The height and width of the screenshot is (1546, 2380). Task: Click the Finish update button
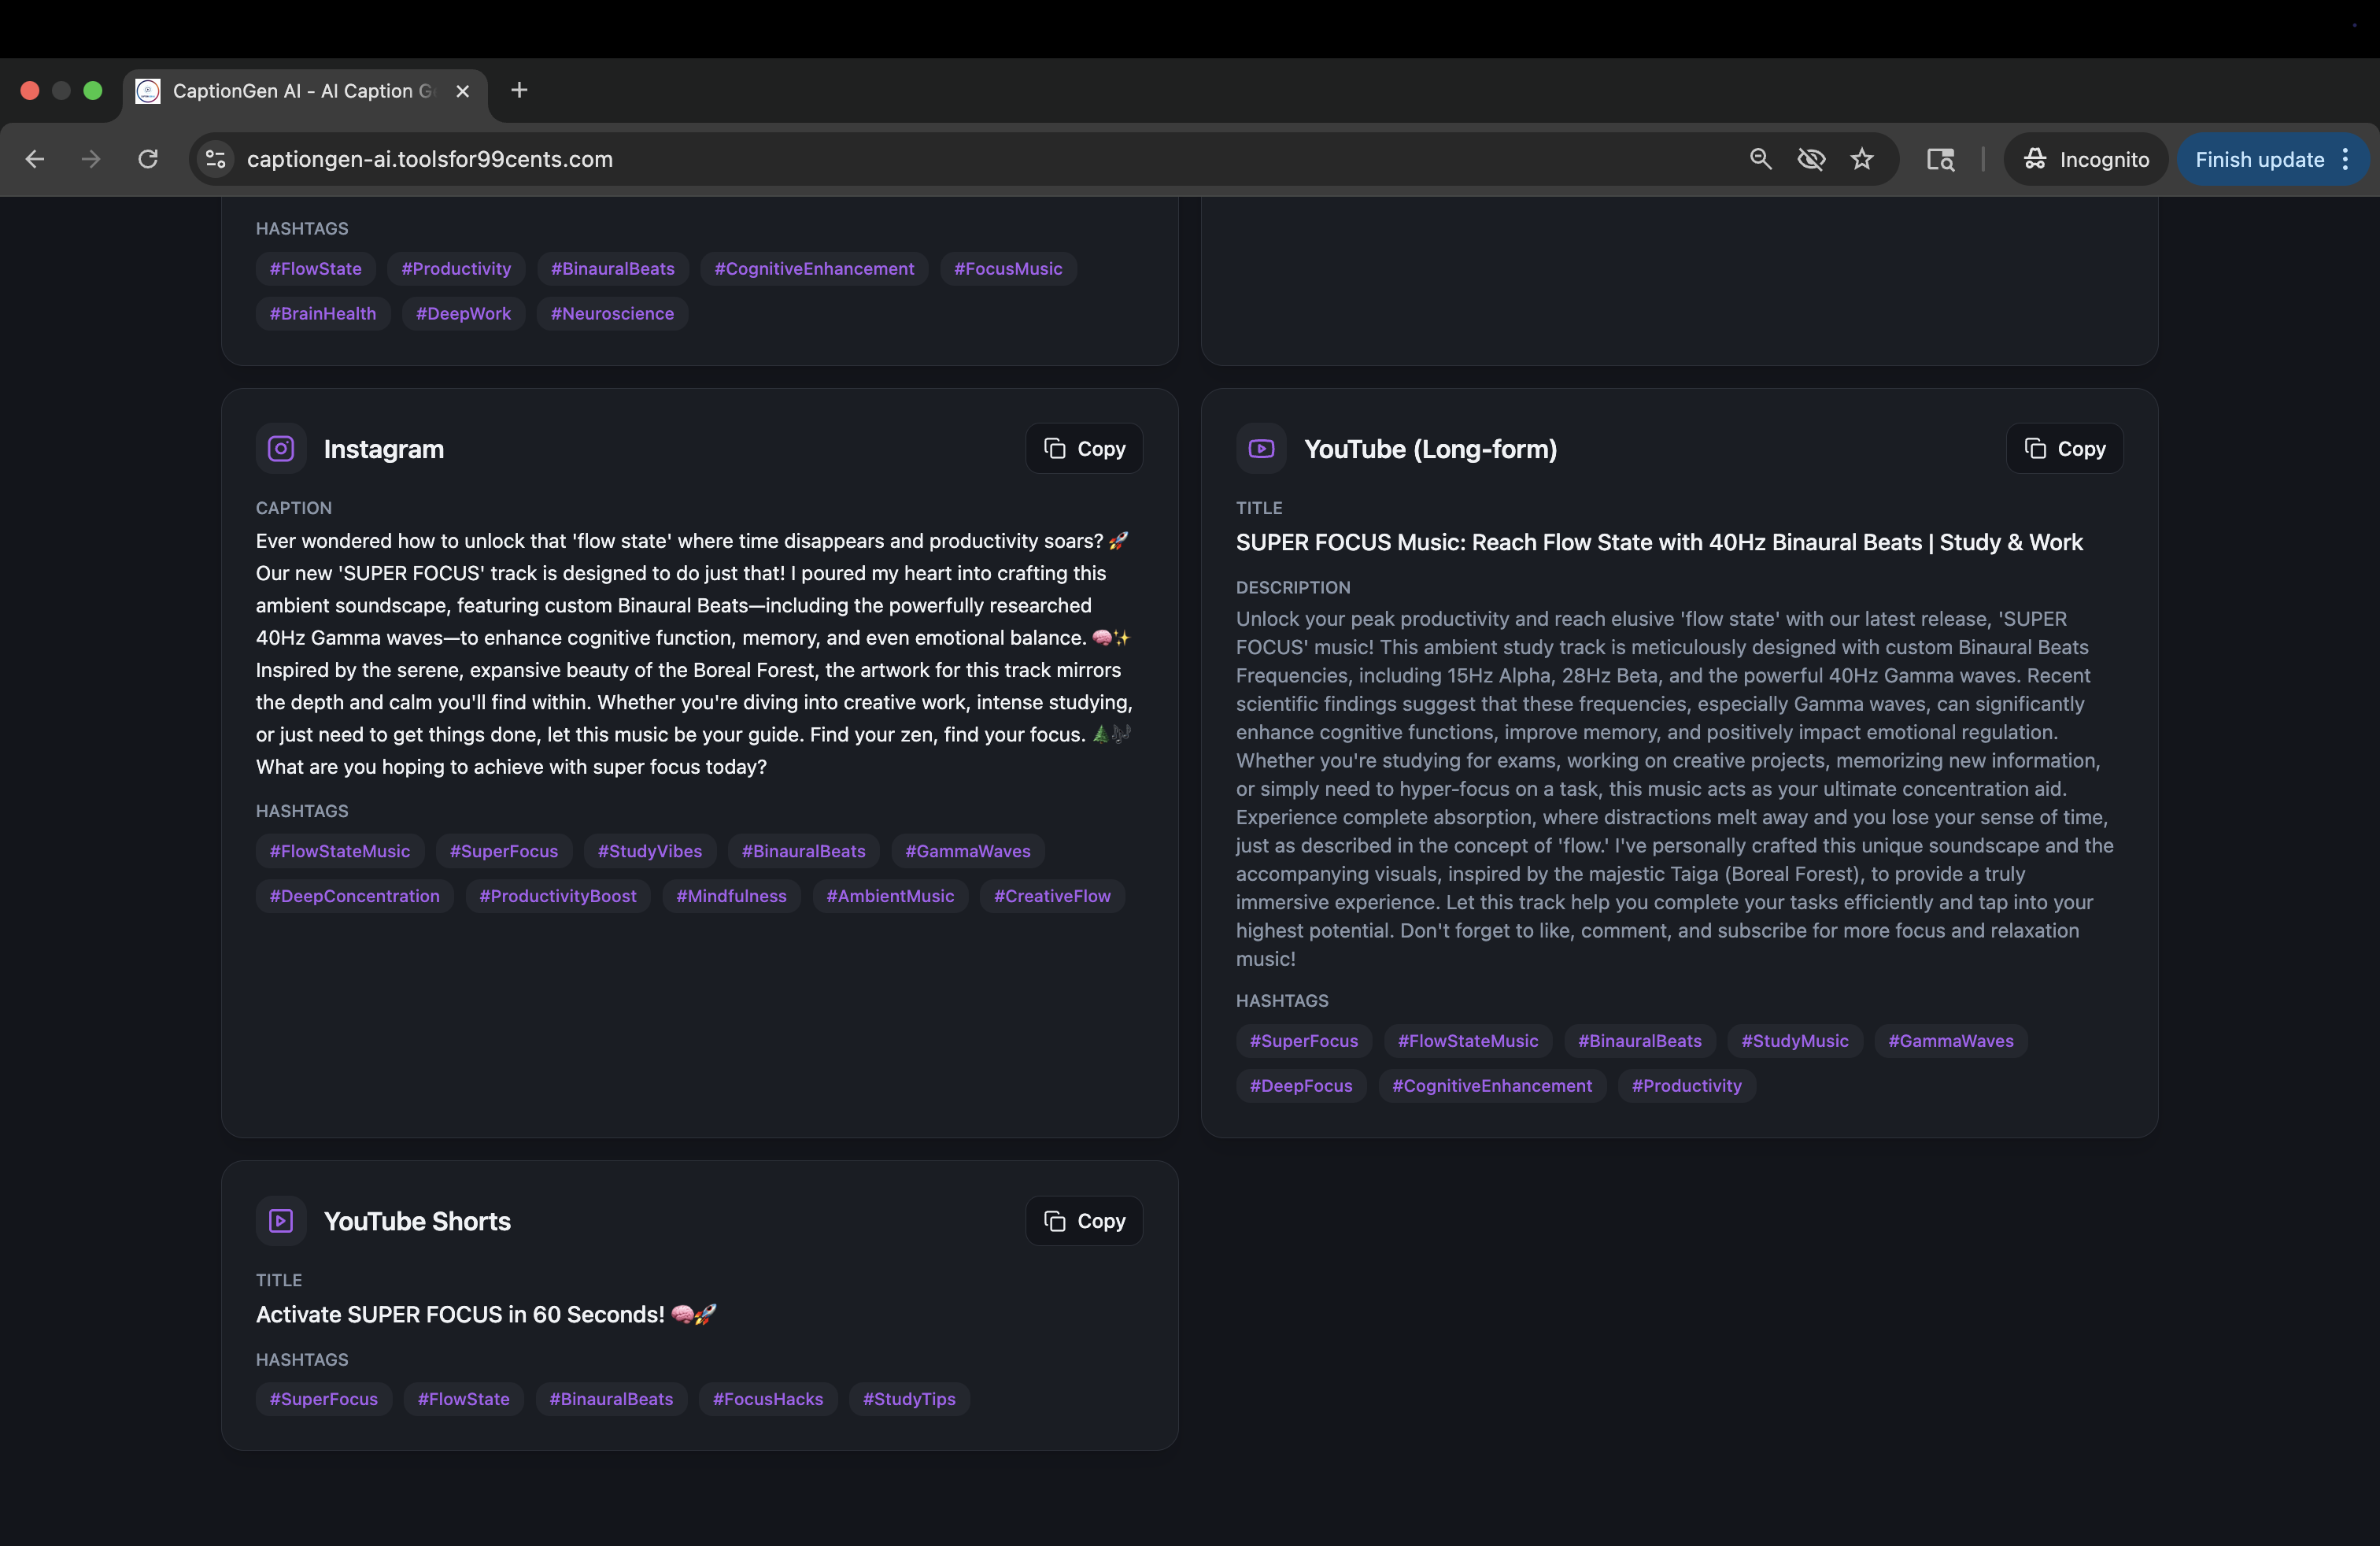2259,159
